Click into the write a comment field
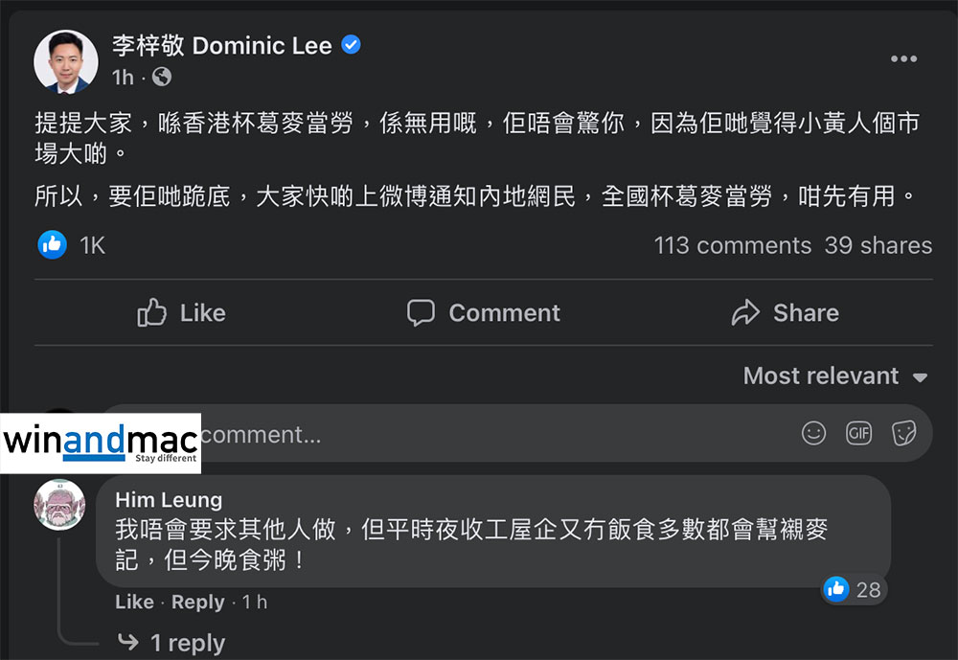Image resolution: width=958 pixels, height=660 pixels. pyautogui.click(x=479, y=435)
